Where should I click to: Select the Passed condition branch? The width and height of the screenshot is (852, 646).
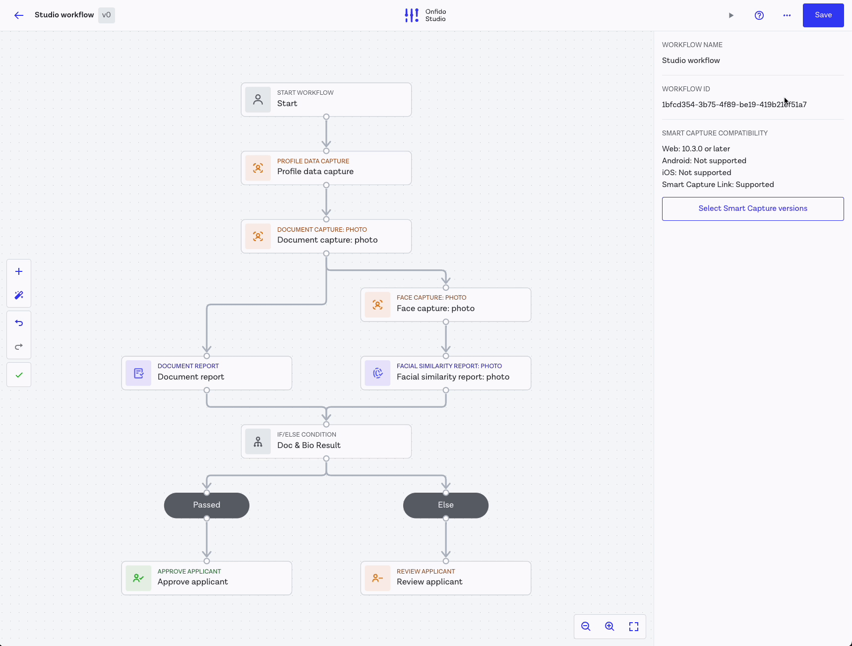206,505
